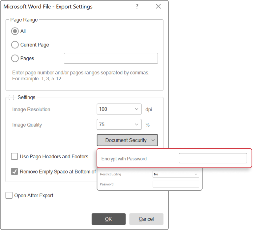Screen dimensions: 254x230
Task: Click the Restrict Editing label
Action: point(110,174)
